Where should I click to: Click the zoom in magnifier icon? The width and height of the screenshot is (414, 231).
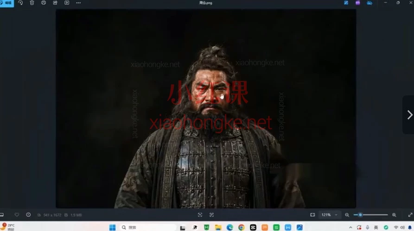pos(394,215)
